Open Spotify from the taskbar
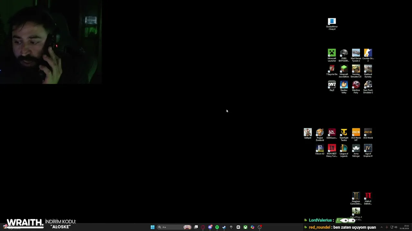Image resolution: width=412 pixels, height=231 pixels. coord(217,227)
